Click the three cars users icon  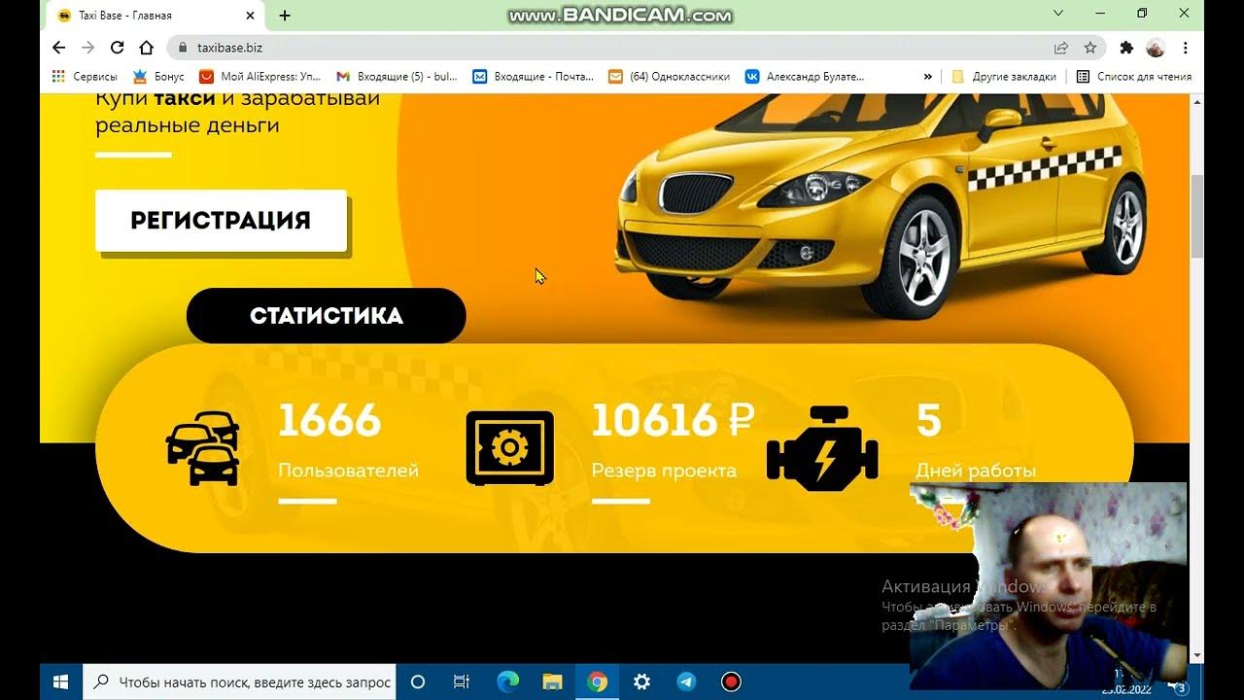click(203, 448)
